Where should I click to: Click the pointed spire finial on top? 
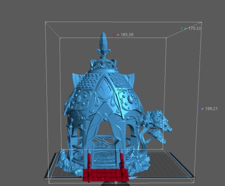(103, 43)
